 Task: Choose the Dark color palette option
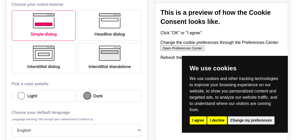pos(110,96)
